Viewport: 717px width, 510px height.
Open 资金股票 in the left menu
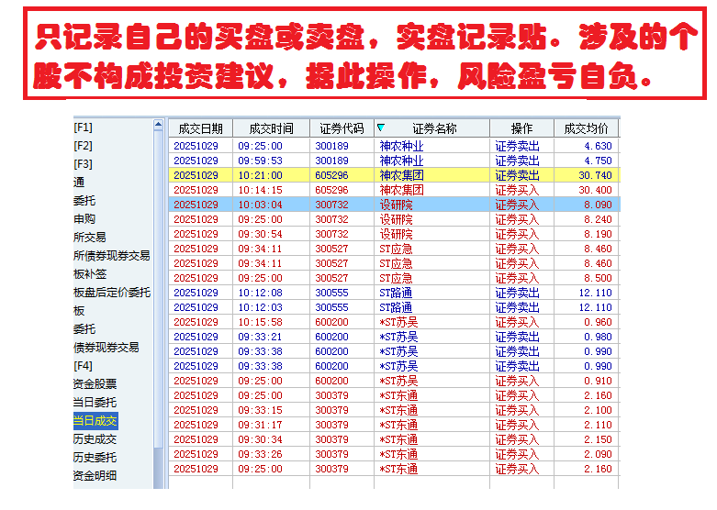95,383
